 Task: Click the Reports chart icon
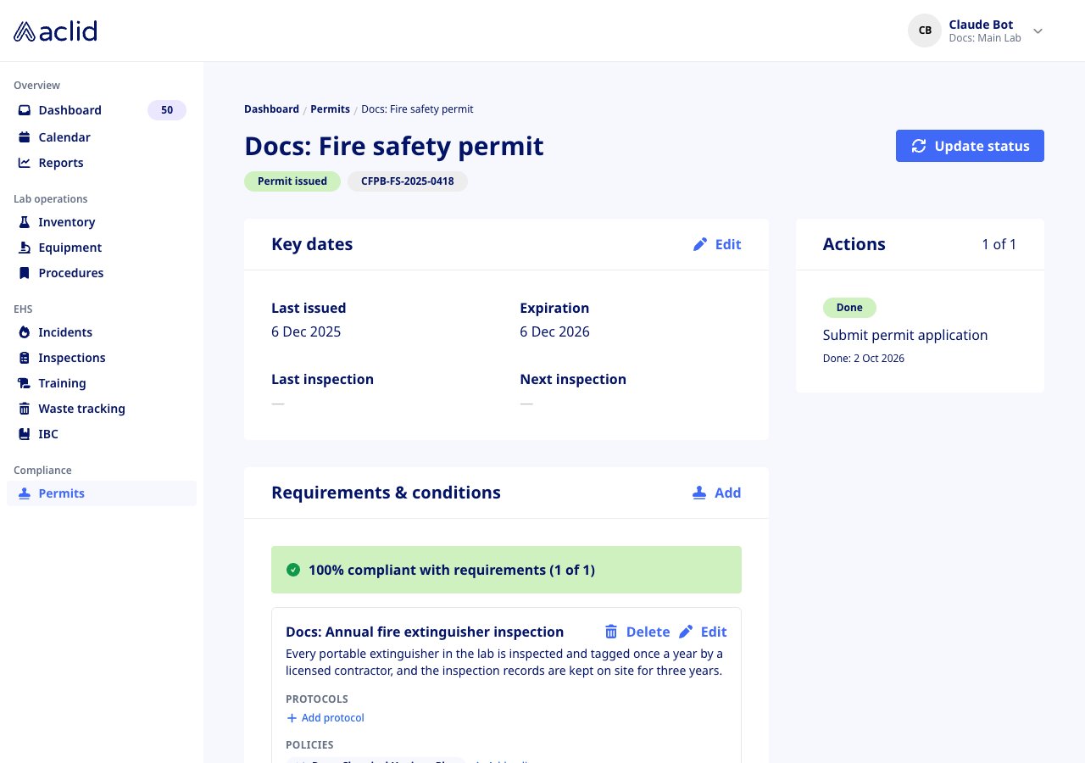[x=25, y=163]
